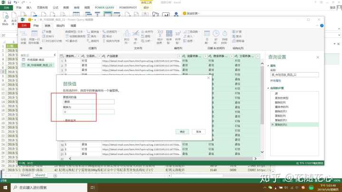342x192 pixels.
Task: Switch to 添加列 ribbon tab
Action: pos(60,25)
